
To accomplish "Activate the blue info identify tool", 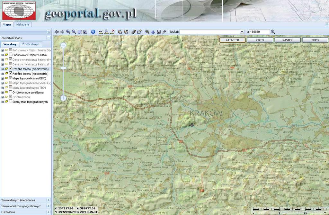I will point(93,32).
